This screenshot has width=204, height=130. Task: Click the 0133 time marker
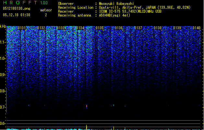[61, 28]
